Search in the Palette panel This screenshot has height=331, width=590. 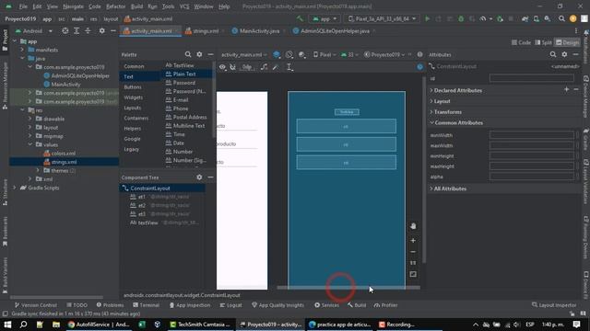(x=188, y=54)
